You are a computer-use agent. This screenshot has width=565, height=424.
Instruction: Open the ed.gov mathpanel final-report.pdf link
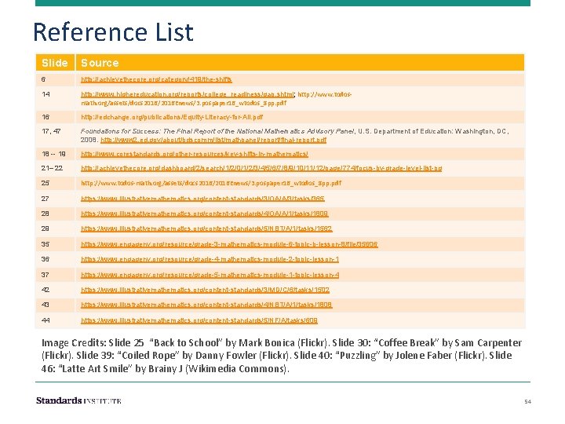[x=213, y=140]
